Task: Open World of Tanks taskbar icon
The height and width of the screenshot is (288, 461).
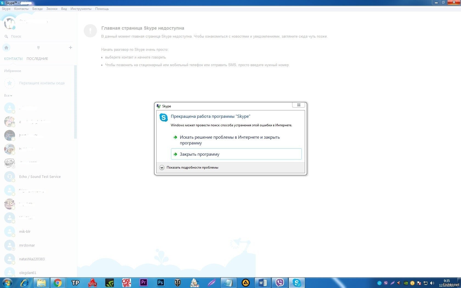Action: pos(178,283)
